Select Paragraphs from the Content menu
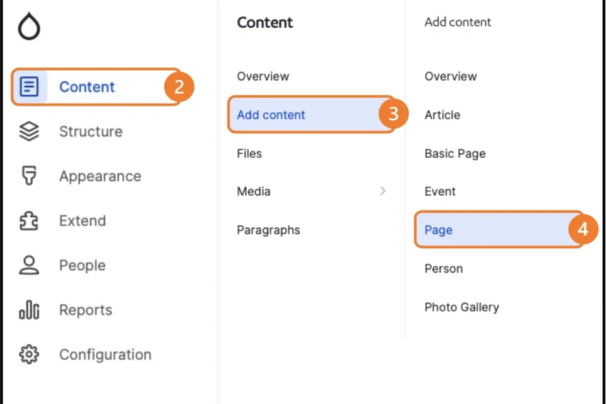The image size is (606, 404). 268,230
